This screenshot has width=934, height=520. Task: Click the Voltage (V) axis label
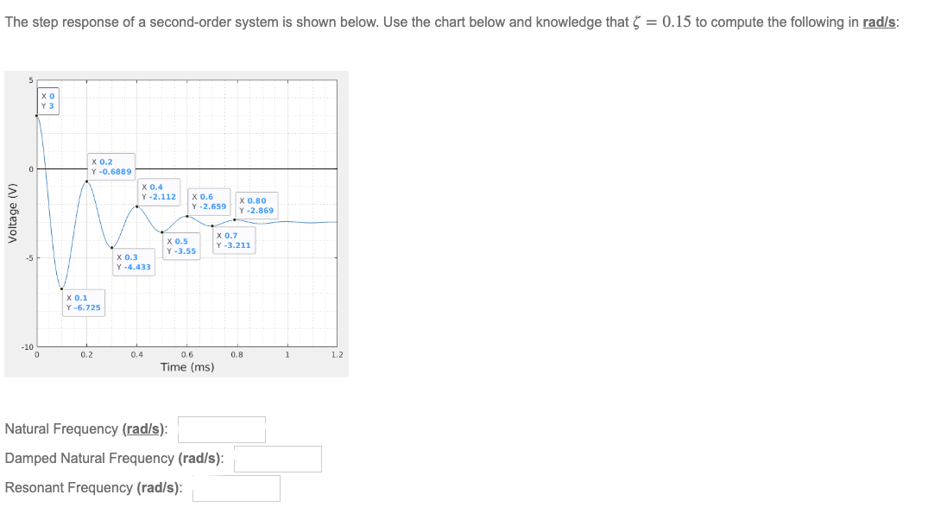15,212
